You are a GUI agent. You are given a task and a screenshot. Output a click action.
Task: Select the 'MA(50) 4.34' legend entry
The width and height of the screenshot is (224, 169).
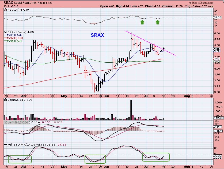tap(13, 41)
